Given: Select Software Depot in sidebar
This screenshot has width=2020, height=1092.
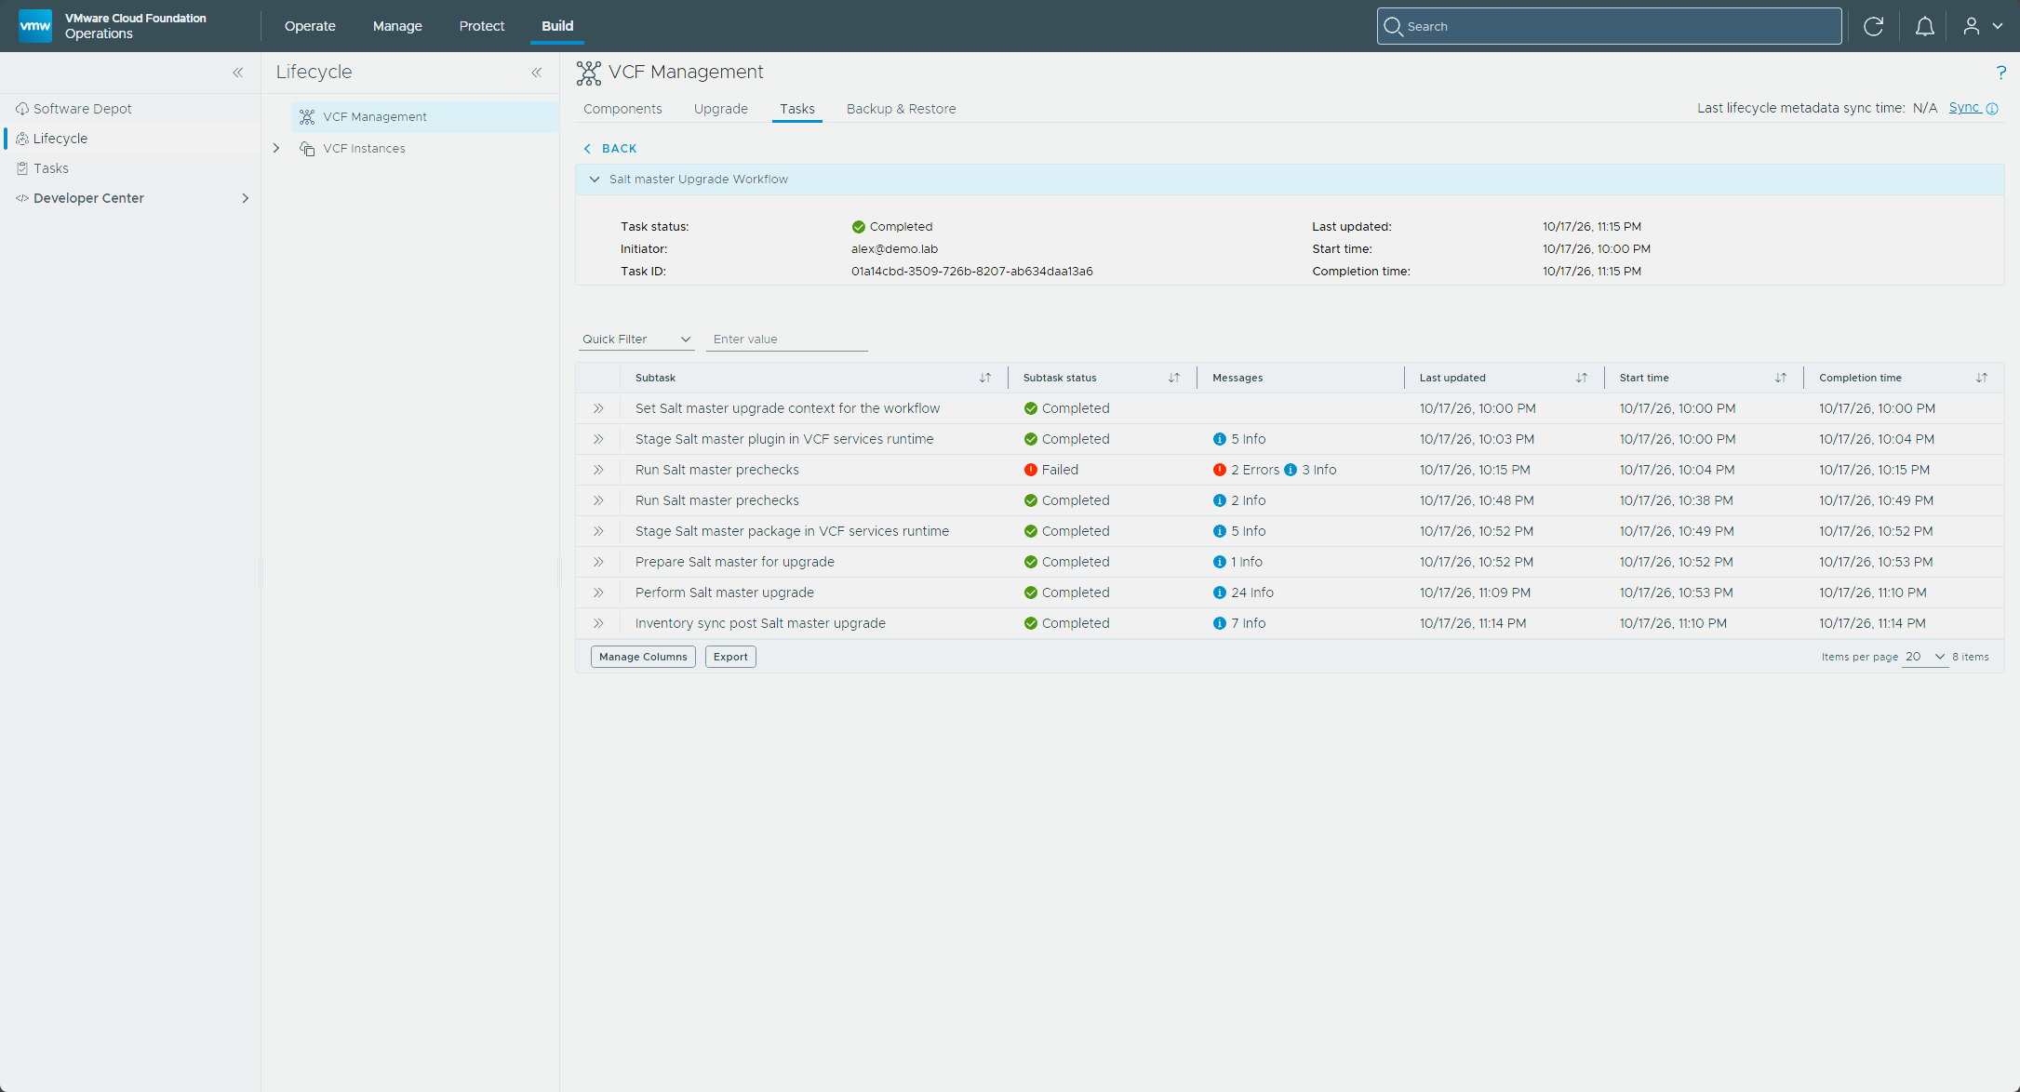Looking at the screenshot, I should point(82,109).
